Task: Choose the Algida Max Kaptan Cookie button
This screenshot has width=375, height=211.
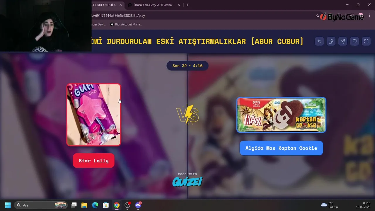Action: (x=281, y=148)
